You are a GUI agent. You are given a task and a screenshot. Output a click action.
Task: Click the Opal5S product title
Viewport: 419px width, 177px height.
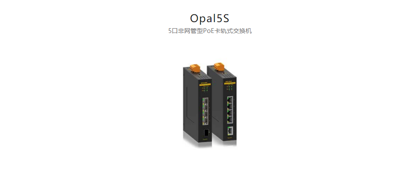(x=209, y=18)
